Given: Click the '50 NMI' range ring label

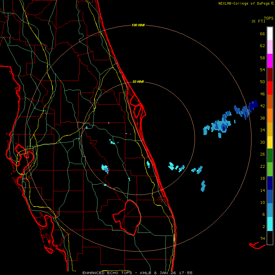Looking at the screenshot, I should (138, 82).
